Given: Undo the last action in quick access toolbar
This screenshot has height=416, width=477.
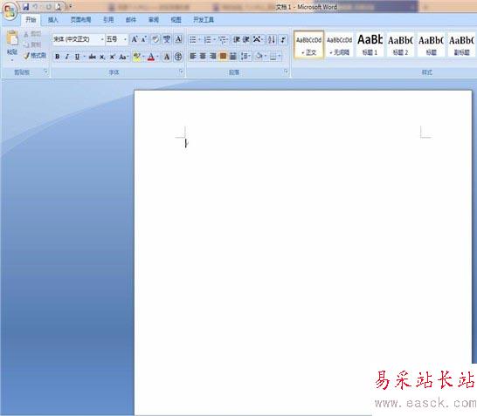Looking at the screenshot, I should [36, 7].
